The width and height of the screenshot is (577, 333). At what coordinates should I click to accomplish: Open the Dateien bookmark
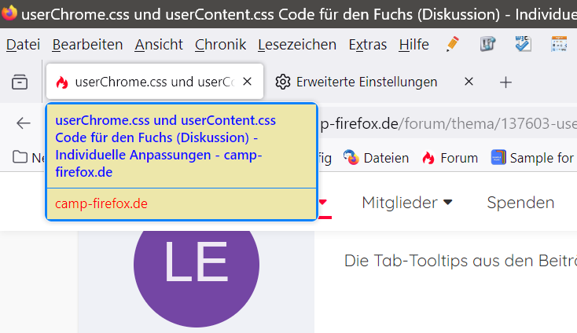[377, 158]
